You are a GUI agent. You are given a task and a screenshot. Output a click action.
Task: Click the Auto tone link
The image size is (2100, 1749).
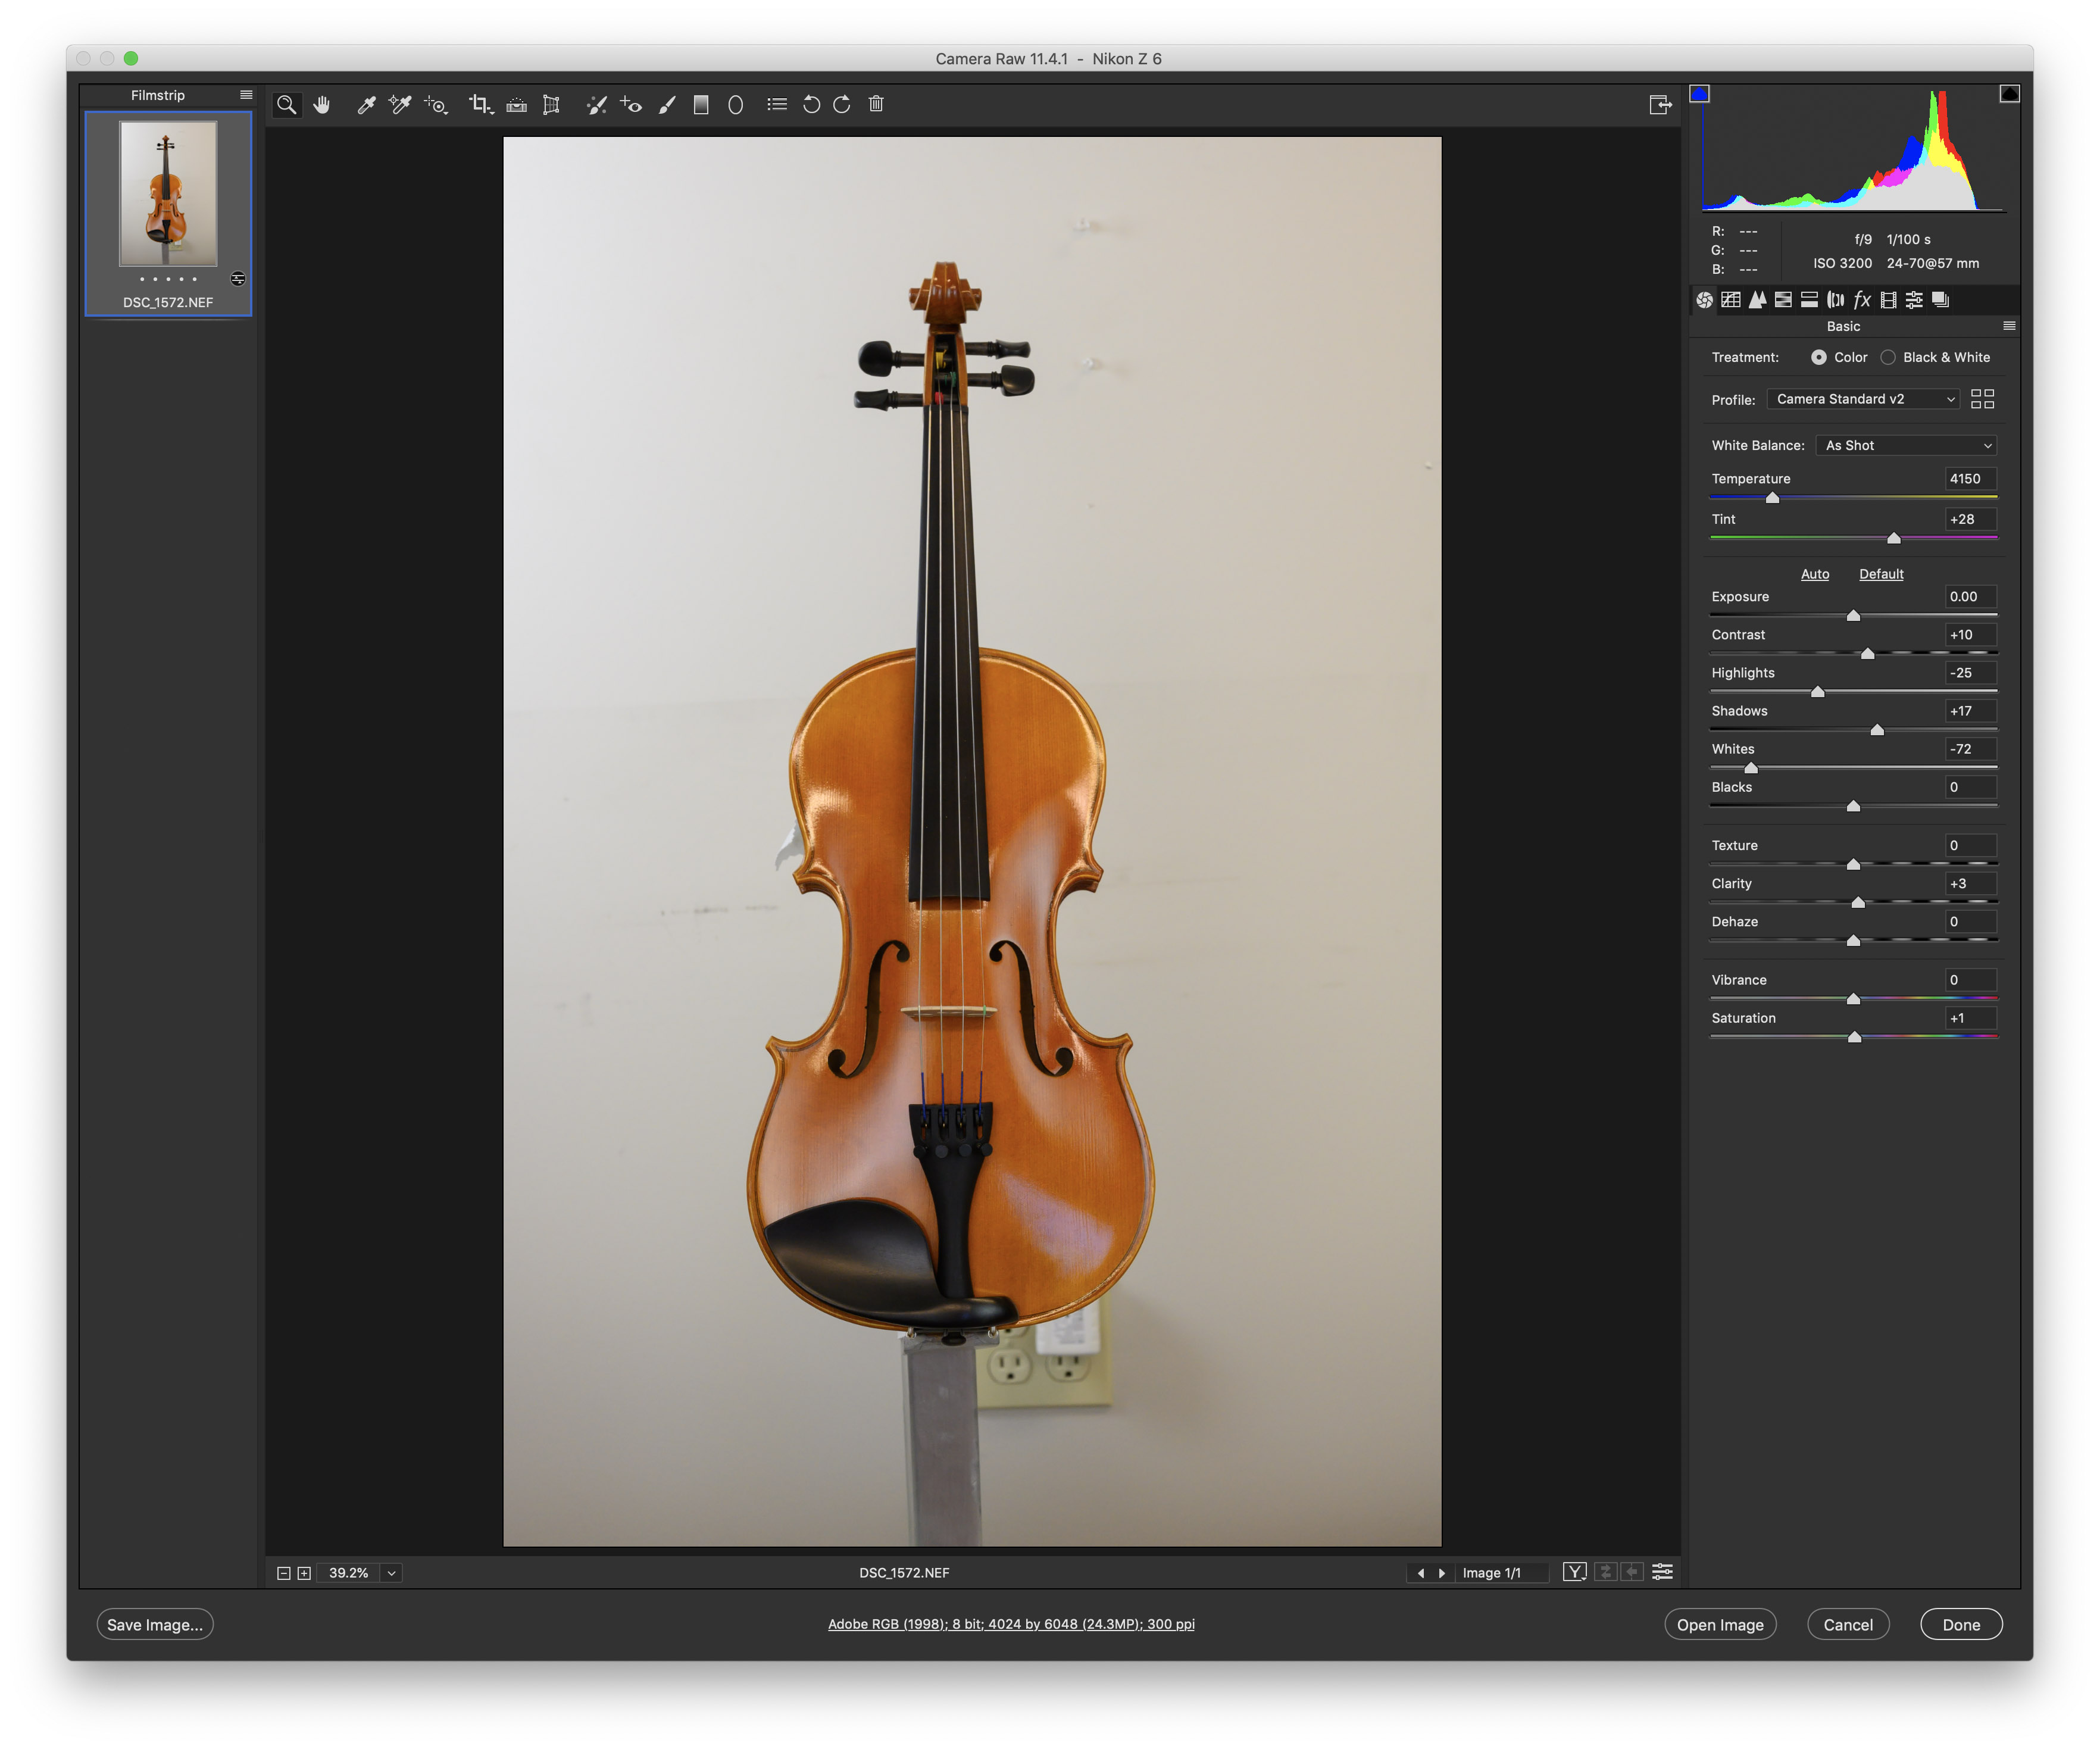1814,574
